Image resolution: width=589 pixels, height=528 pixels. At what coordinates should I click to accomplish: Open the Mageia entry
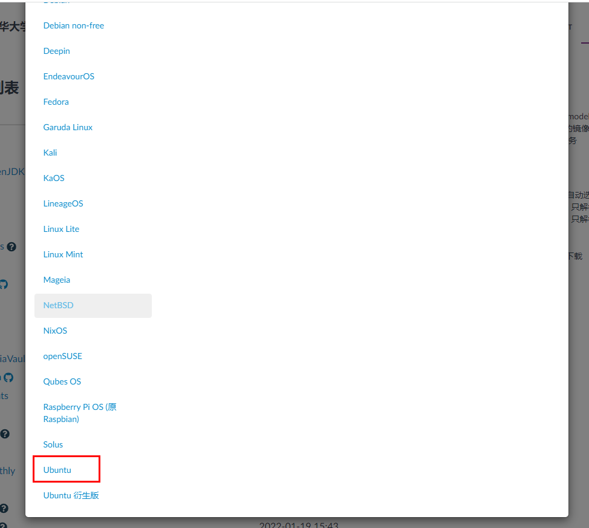click(57, 280)
